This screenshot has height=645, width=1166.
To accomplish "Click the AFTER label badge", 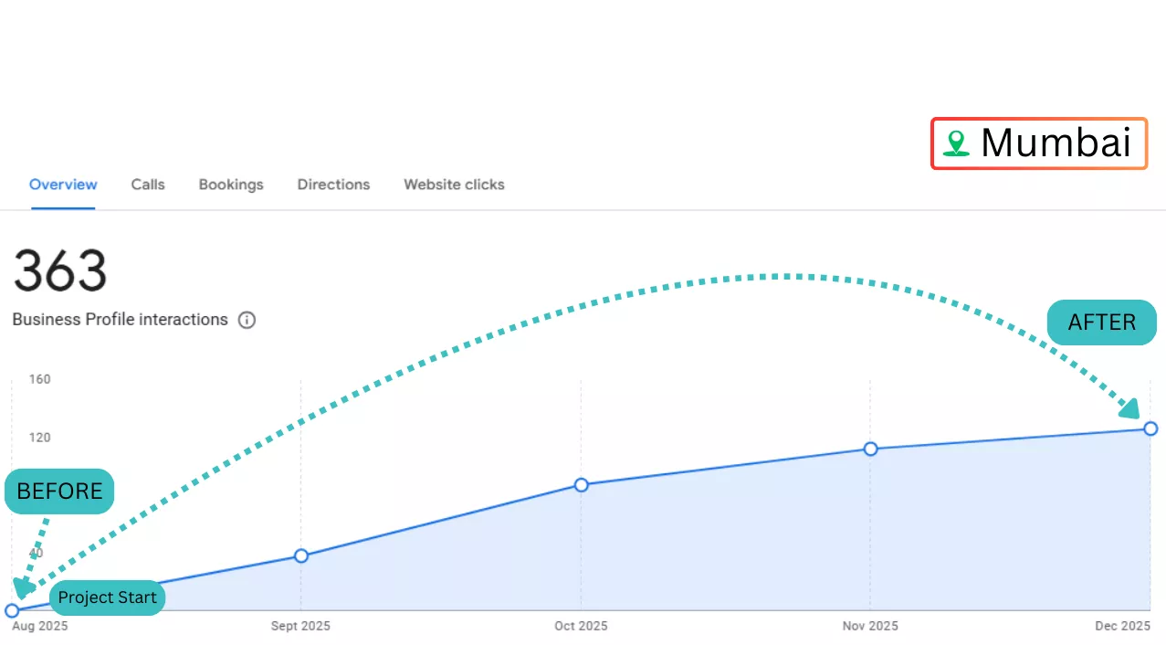I will pyautogui.click(x=1101, y=322).
